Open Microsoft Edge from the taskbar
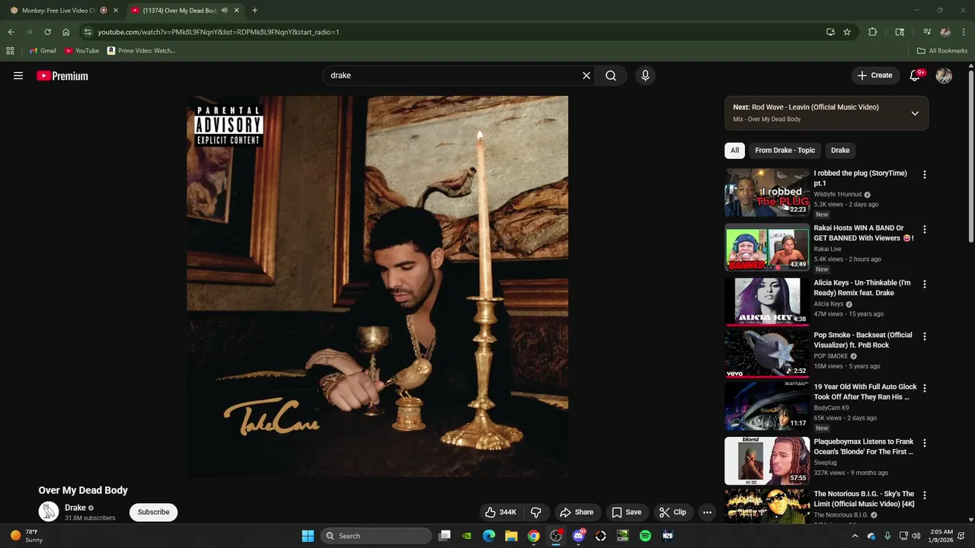Image resolution: width=975 pixels, height=548 pixels. coord(489,536)
